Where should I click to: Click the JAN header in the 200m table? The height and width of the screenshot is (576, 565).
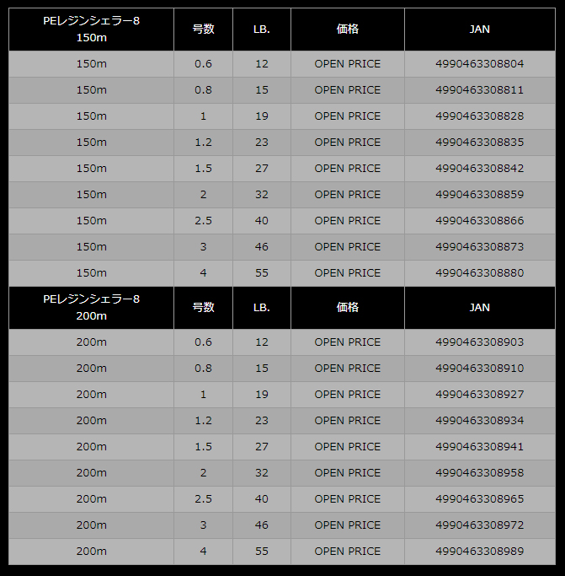479,308
